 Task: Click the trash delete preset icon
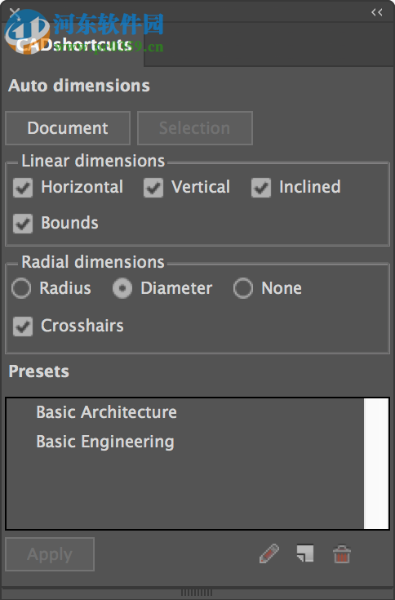[x=341, y=554]
